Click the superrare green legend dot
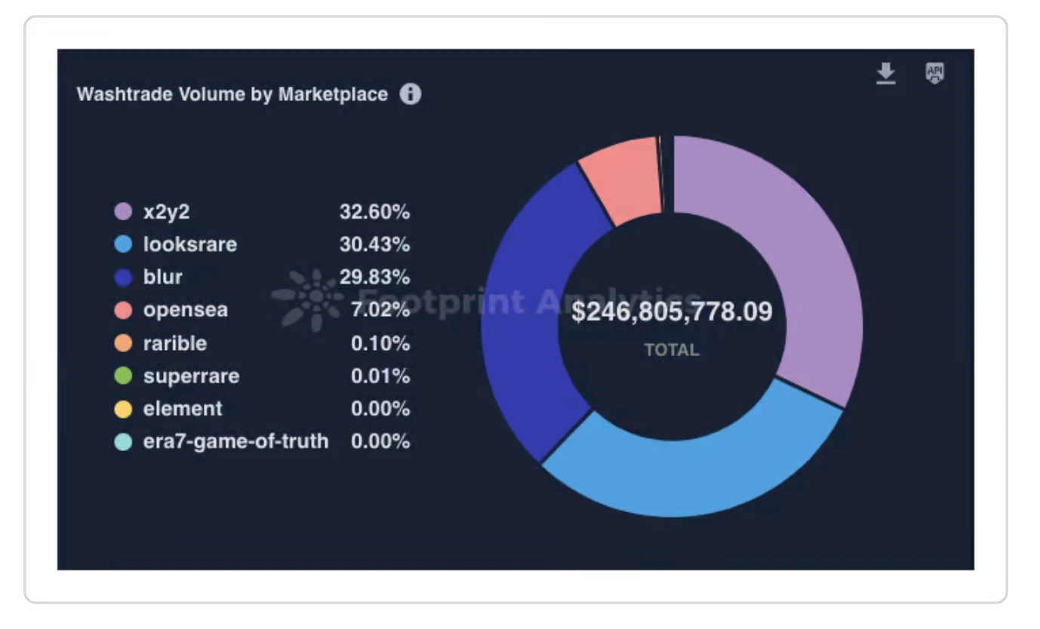Screen dimensions: 1040x629 coord(123,376)
